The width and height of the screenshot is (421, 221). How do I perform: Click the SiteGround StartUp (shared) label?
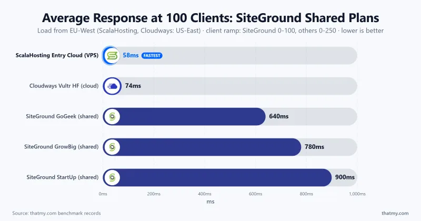point(62,177)
